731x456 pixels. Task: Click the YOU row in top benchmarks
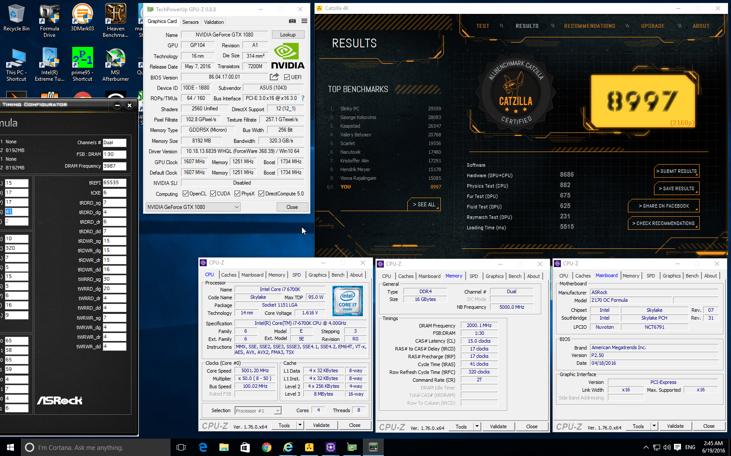[385, 187]
